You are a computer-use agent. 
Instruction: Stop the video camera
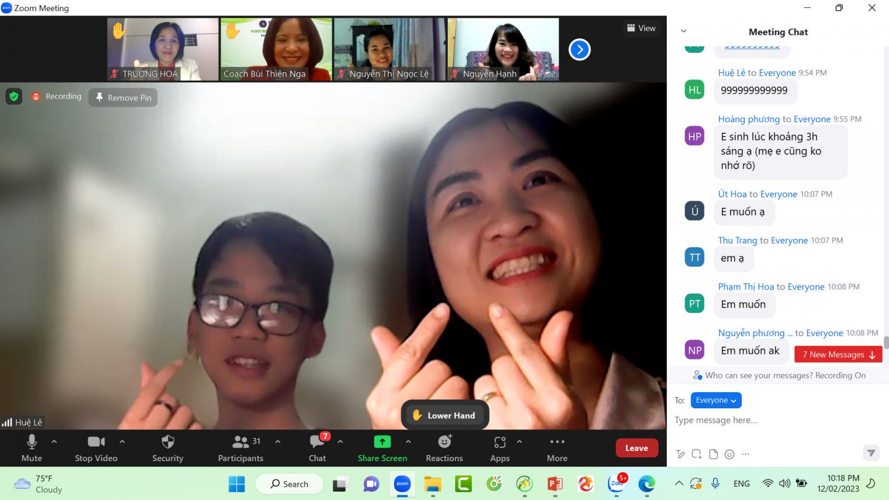[96, 442]
